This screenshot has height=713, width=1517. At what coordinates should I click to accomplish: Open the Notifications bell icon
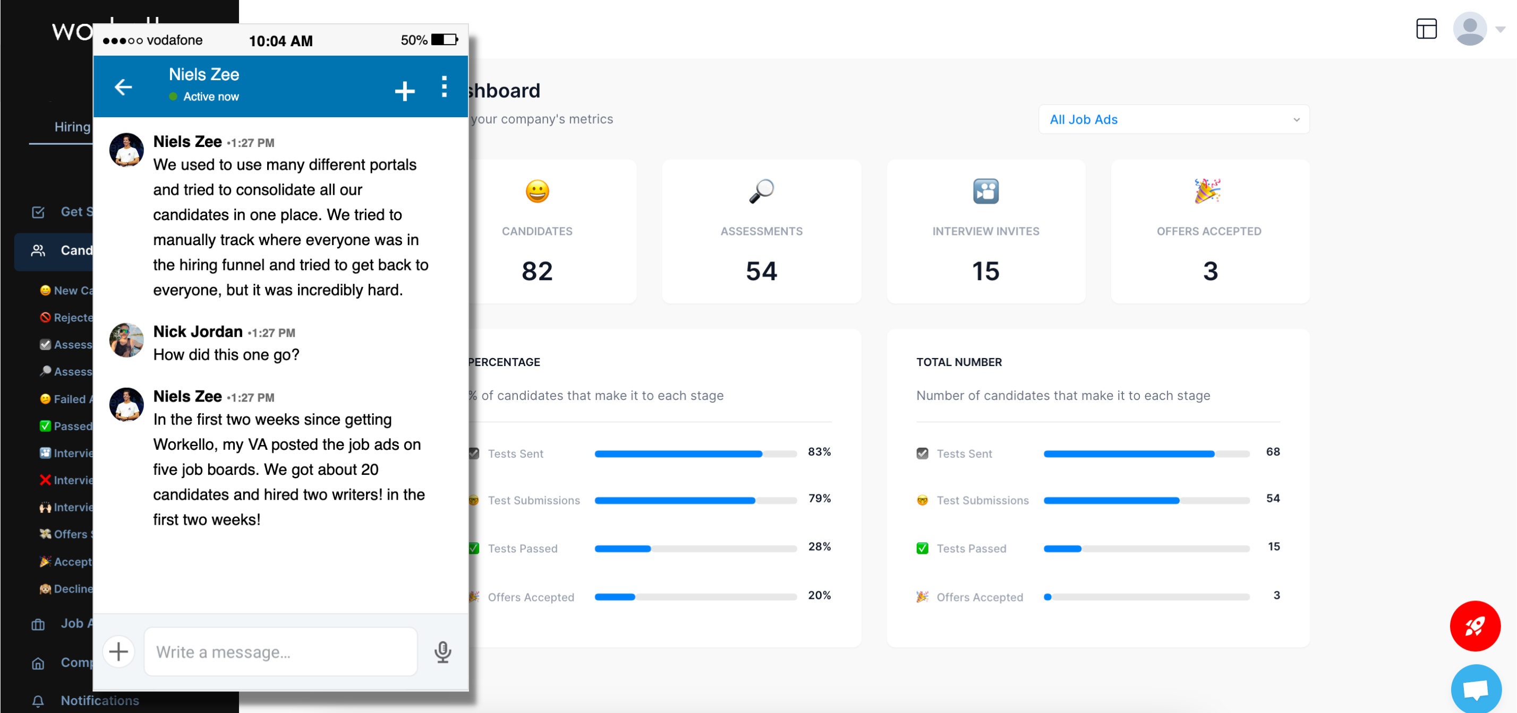point(38,701)
